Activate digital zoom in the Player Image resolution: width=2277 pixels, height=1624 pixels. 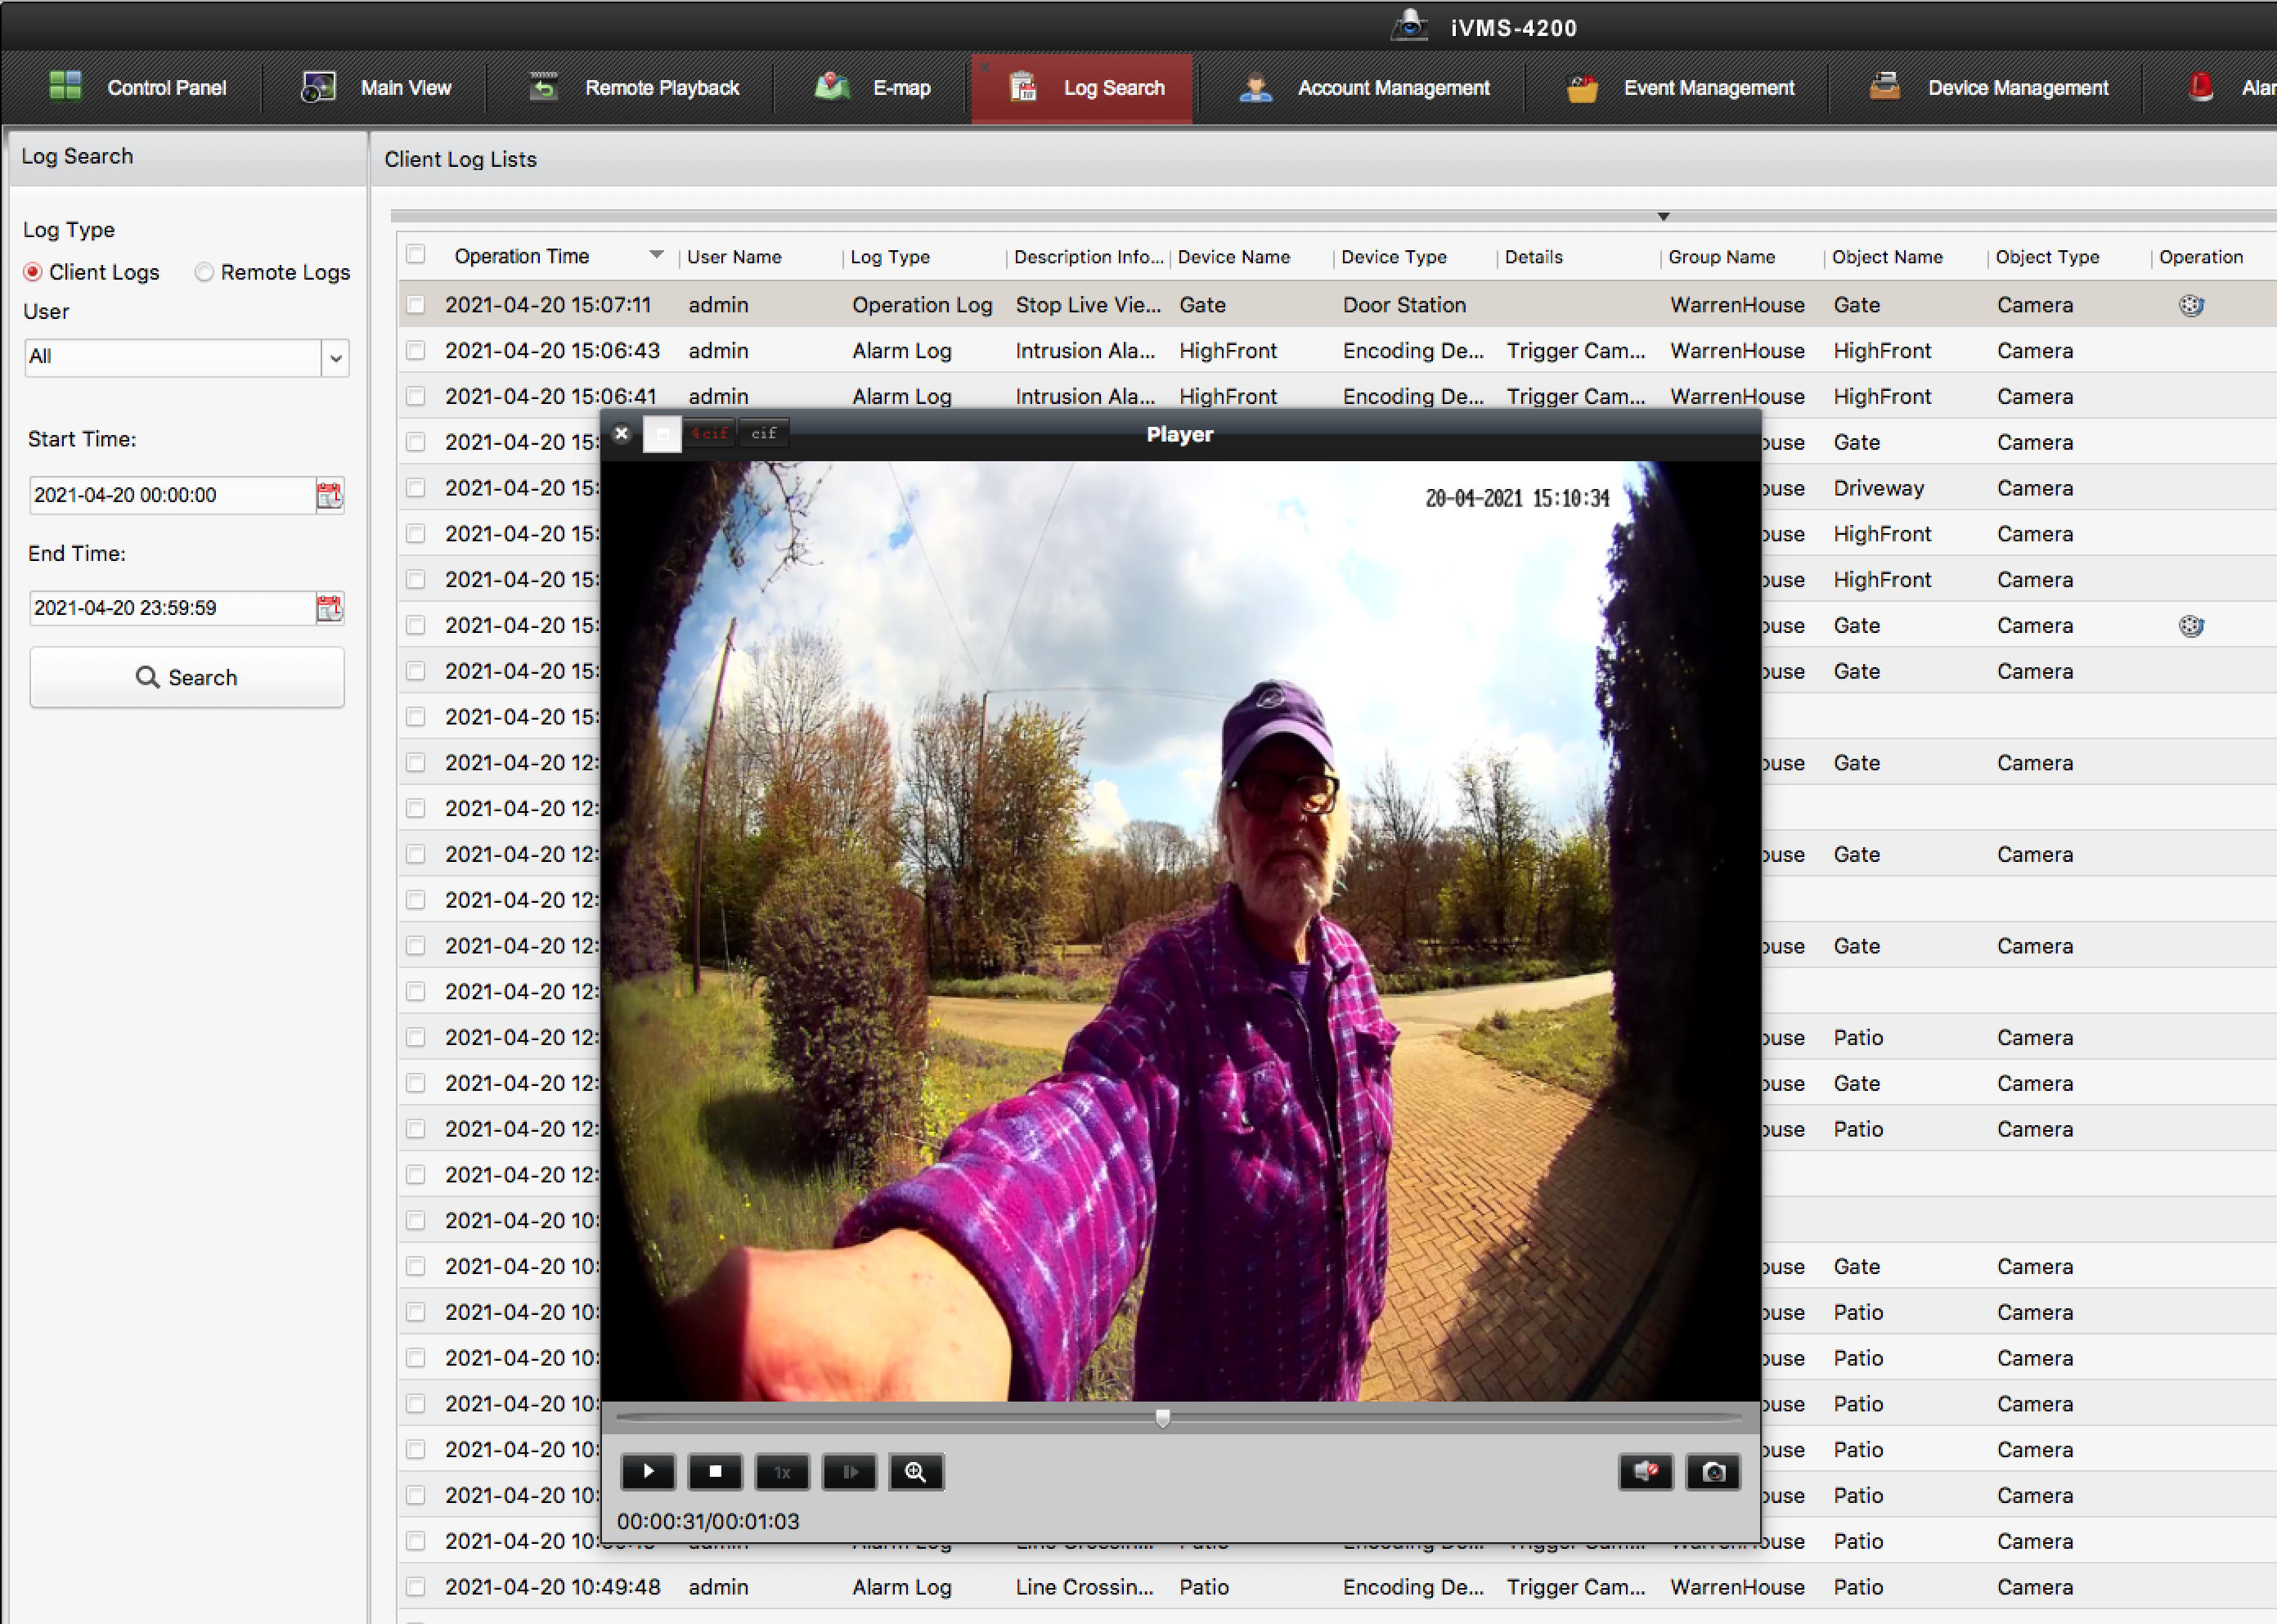click(915, 1471)
